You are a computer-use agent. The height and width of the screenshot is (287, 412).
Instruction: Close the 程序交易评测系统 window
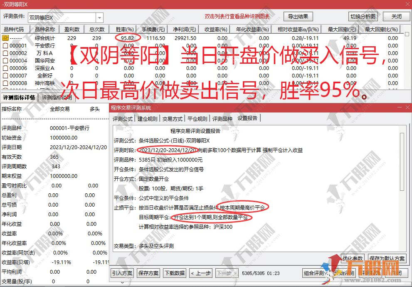click(407, 107)
